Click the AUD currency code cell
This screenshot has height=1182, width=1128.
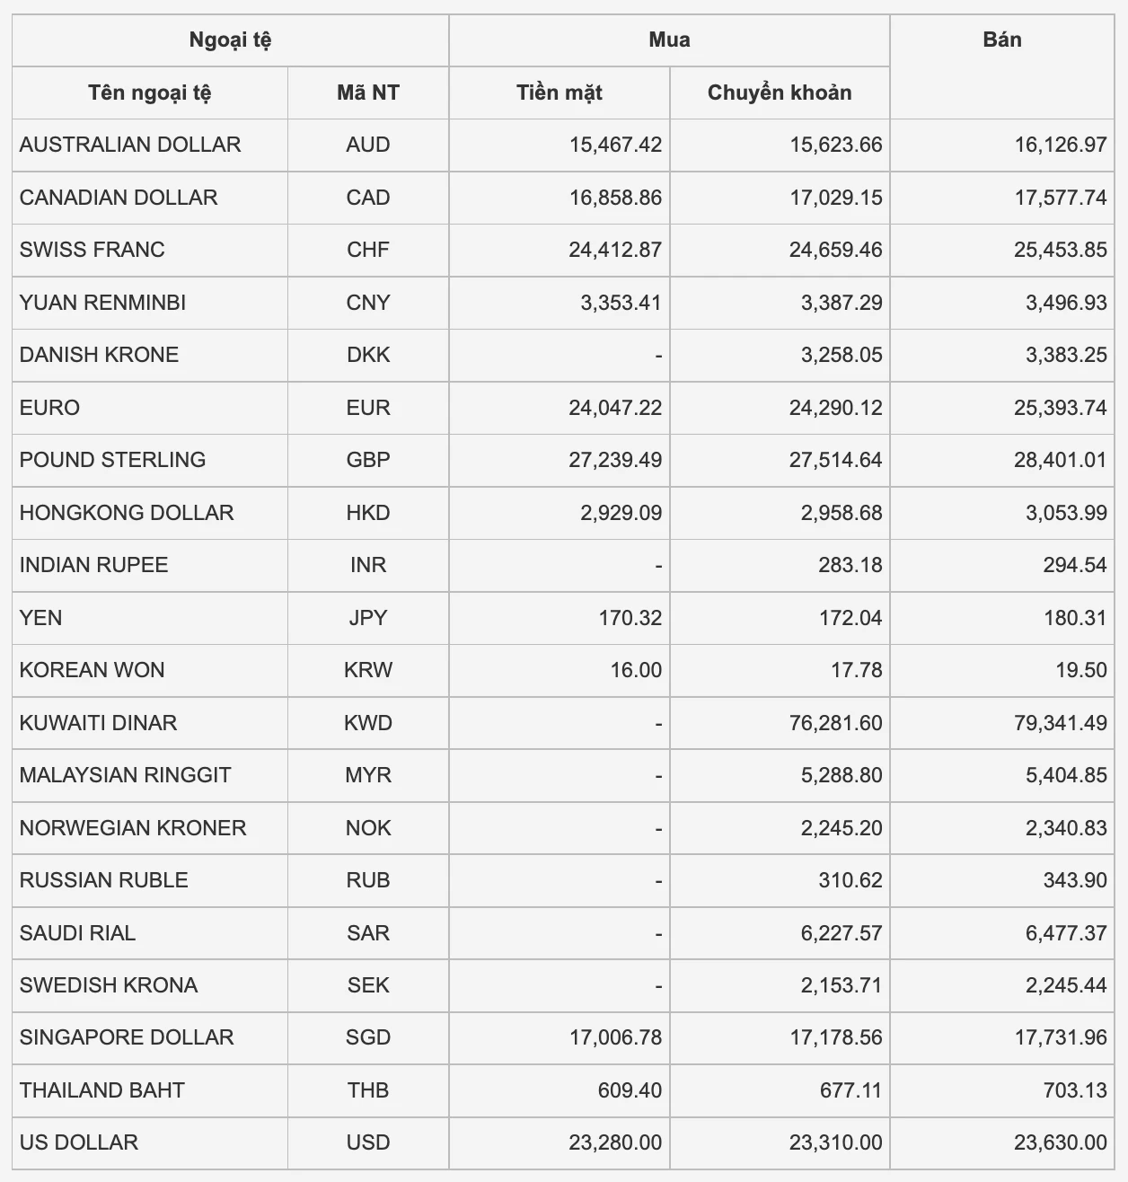pos(367,145)
